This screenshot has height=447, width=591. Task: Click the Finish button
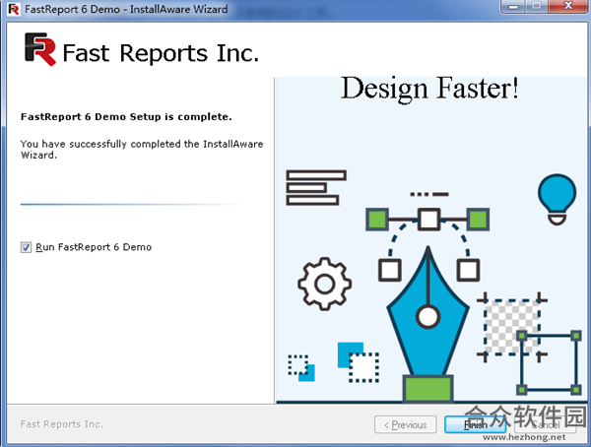coord(475,424)
